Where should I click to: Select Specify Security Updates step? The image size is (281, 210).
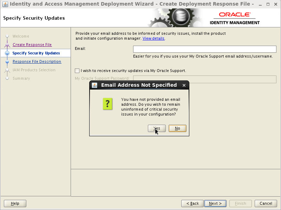(x=36, y=53)
